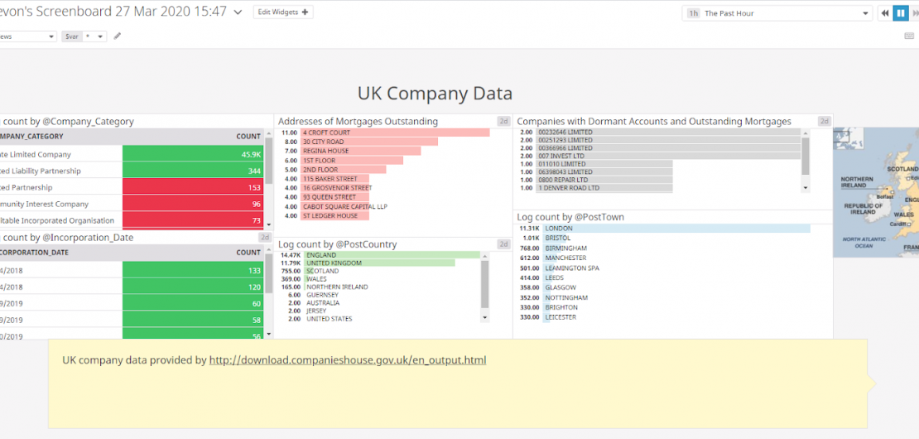The image size is (919, 439).
Task: Click the ENGLAND bar in PostCountry list
Action: (x=392, y=255)
